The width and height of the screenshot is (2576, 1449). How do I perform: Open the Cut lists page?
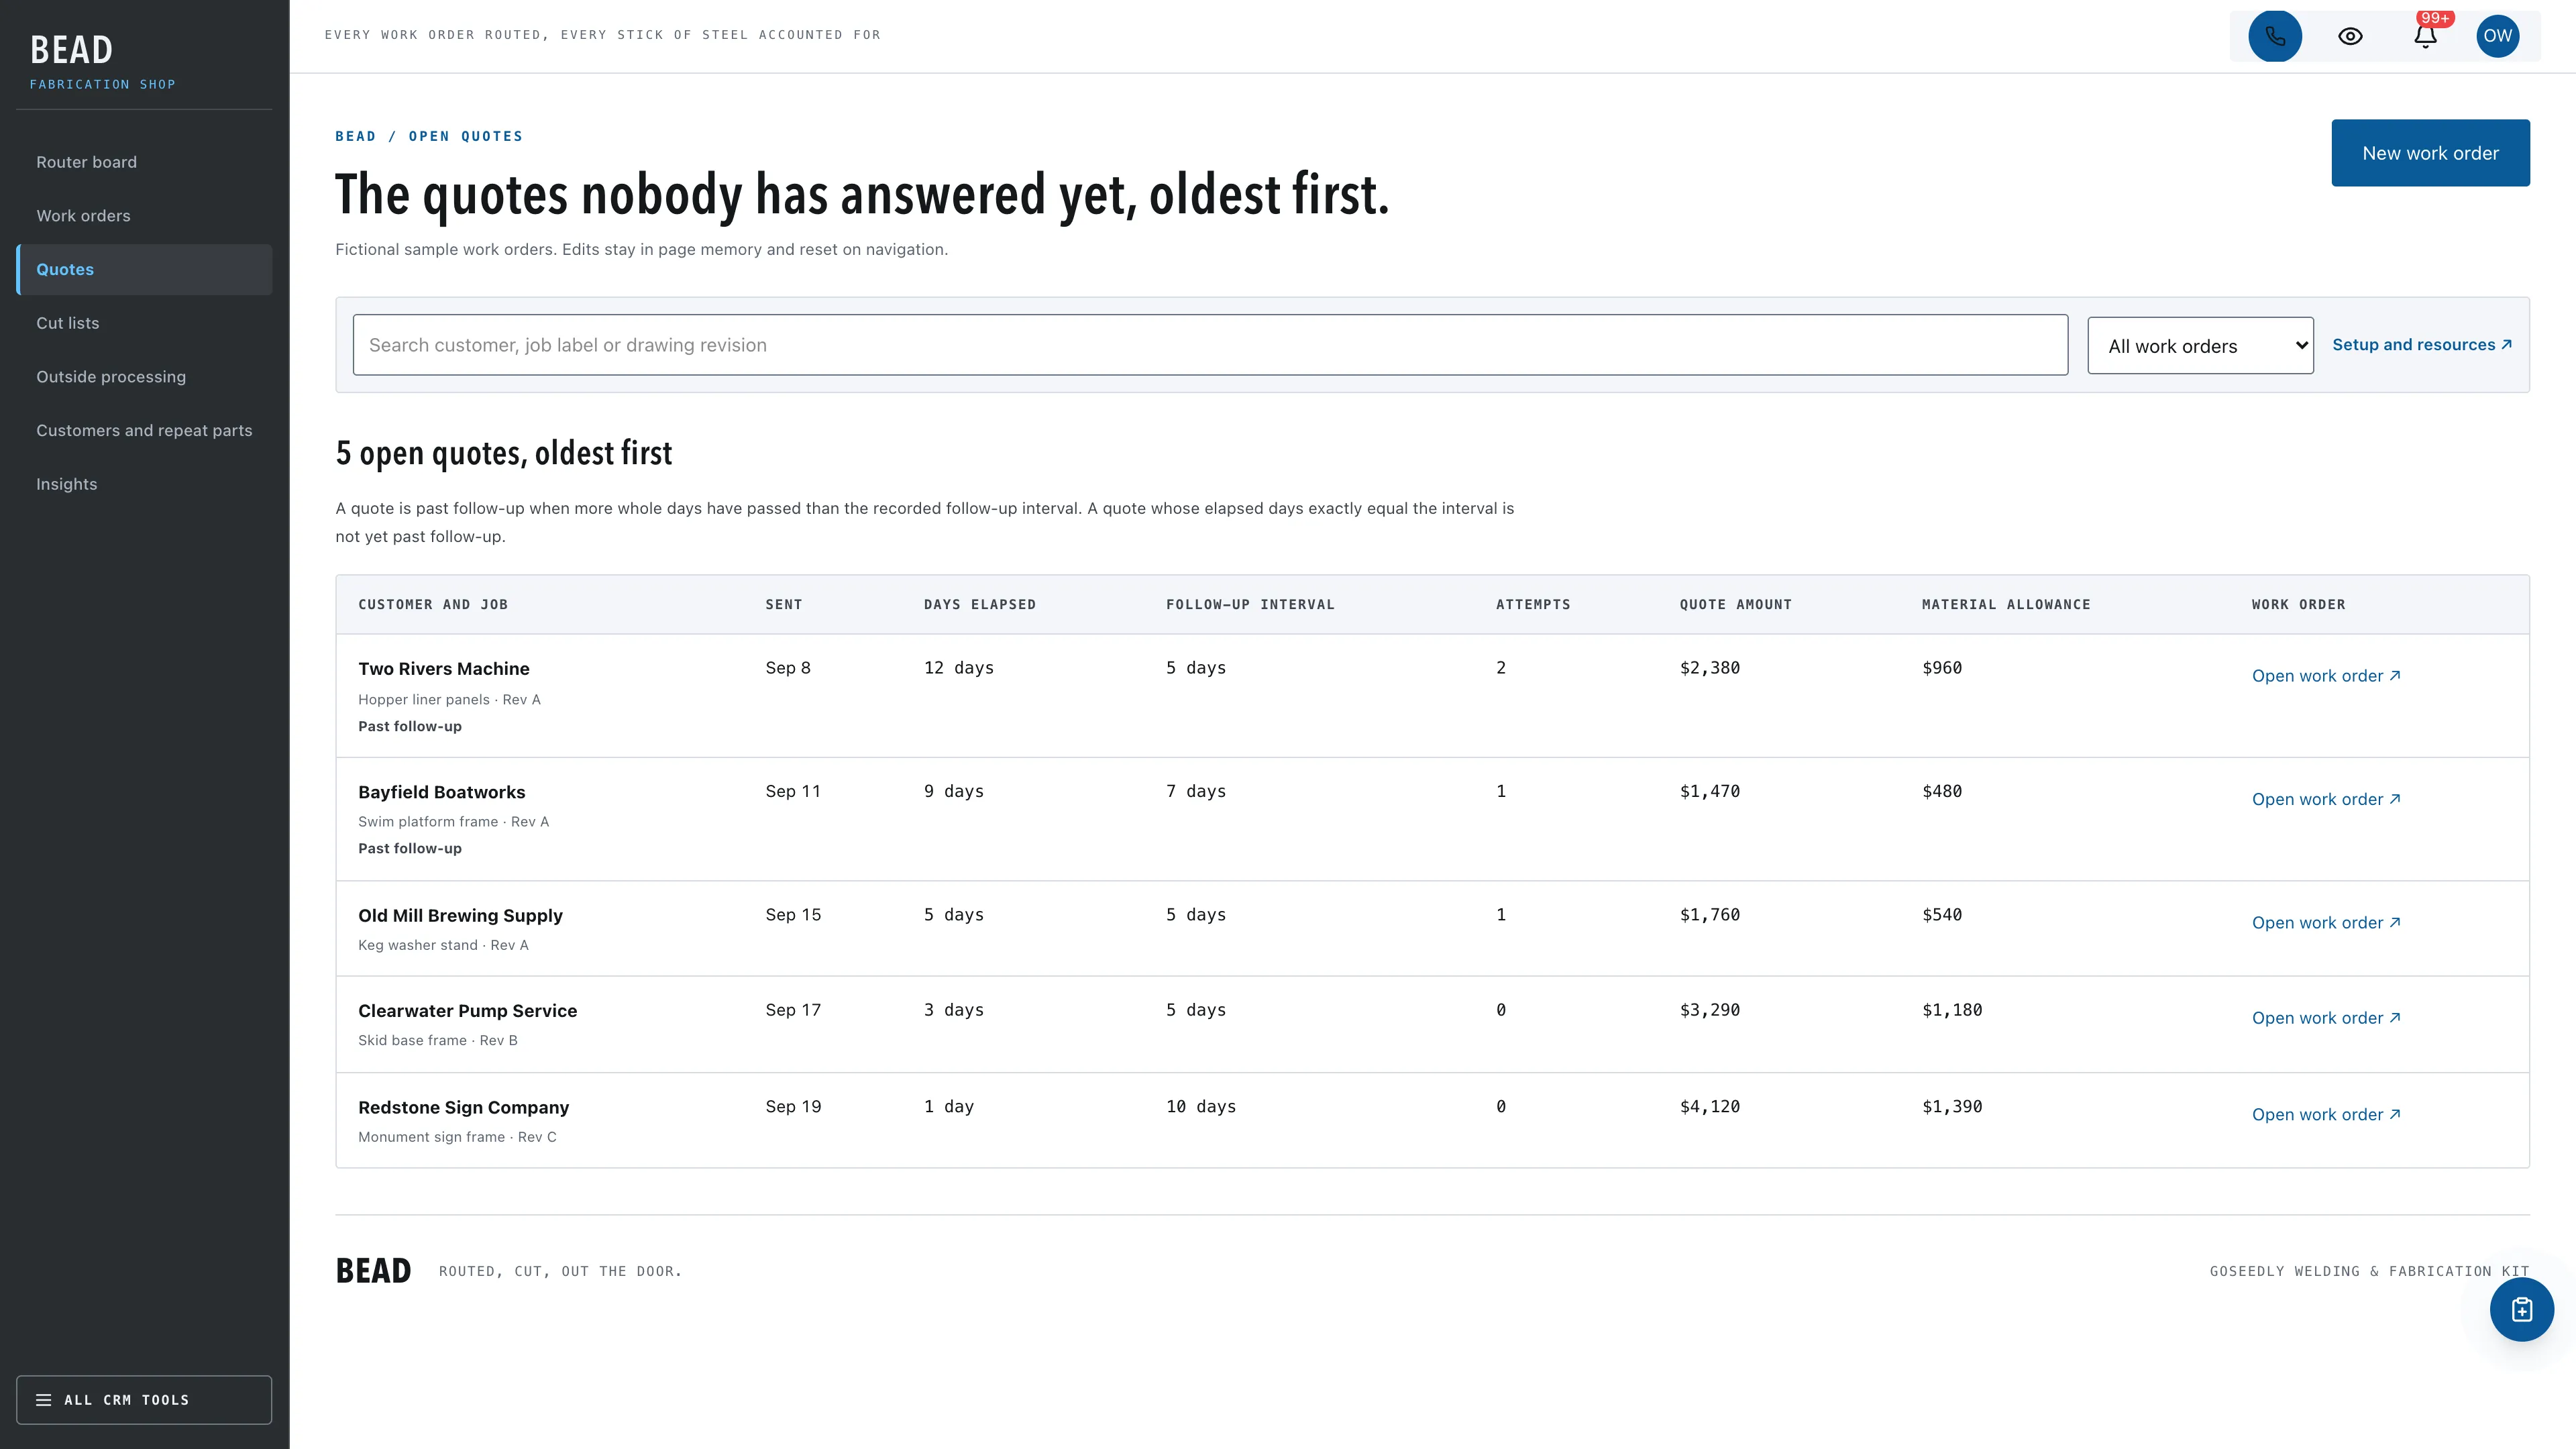coord(144,323)
